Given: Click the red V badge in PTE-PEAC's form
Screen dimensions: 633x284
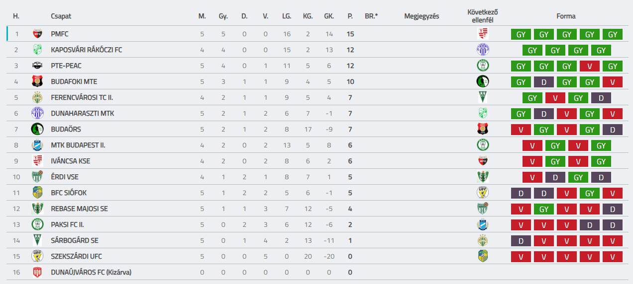Looking at the screenshot, I should 589,66.
